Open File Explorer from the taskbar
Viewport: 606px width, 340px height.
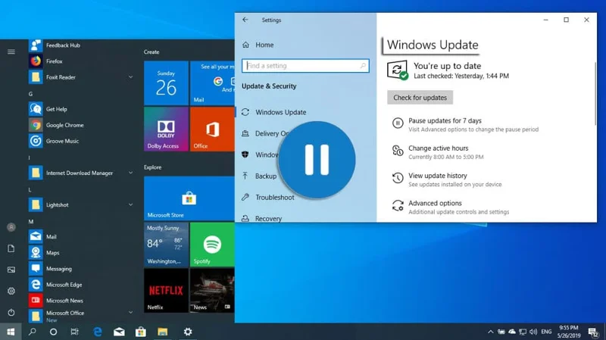click(x=162, y=332)
